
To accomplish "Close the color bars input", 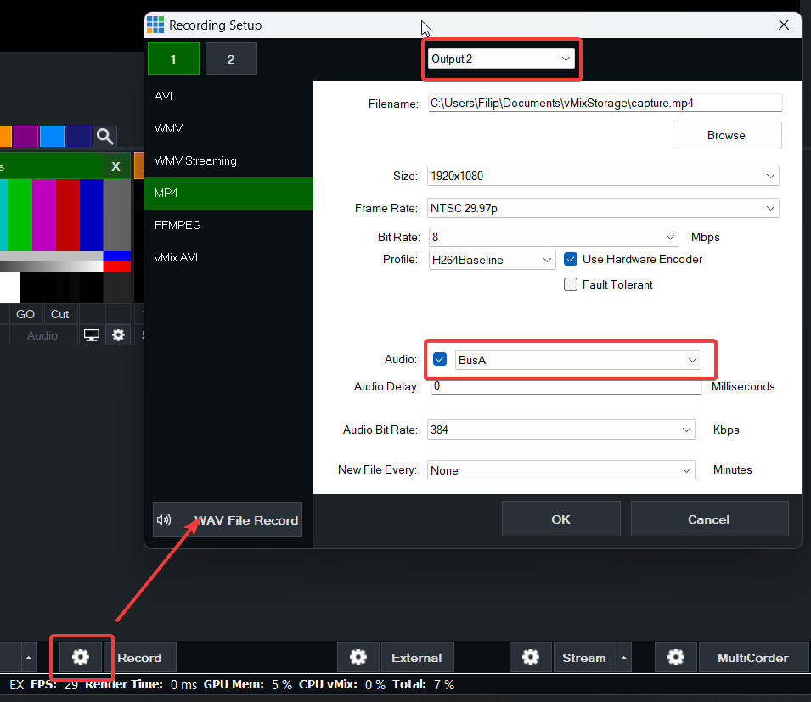I will 115,166.
